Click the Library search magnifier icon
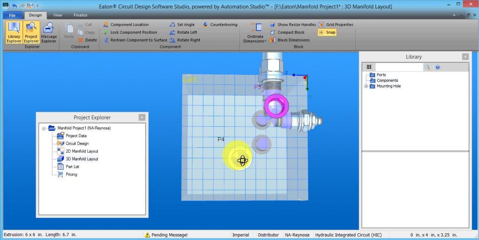This screenshot has height=240, width=479. point(428,67)
